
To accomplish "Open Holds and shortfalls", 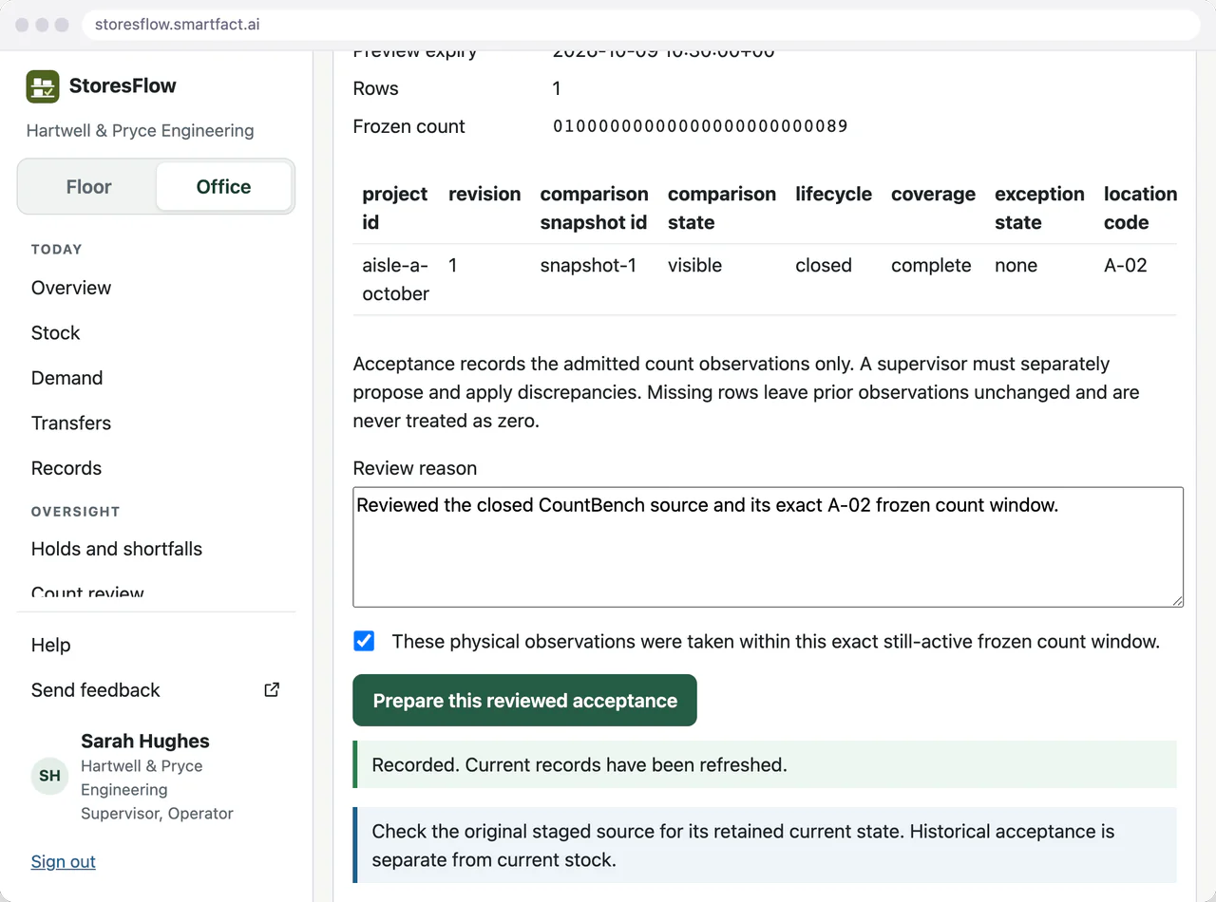I will coord(117,549).
